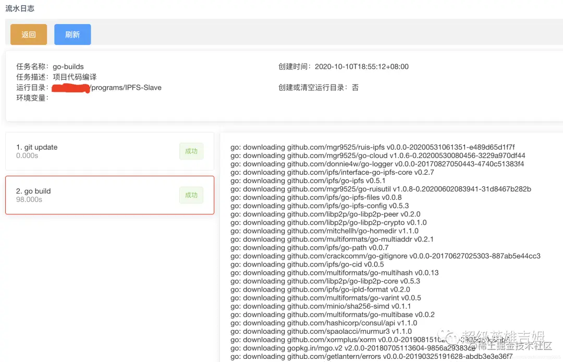
Task: Click the log line for go-ipld-format v0.2.0
Action: point(320,289)
